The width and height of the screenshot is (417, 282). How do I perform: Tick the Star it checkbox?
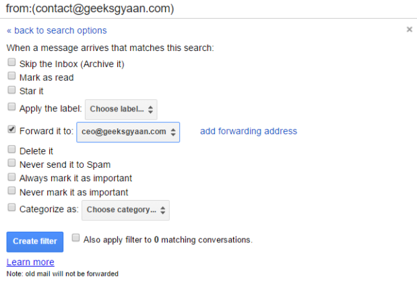[11, 89]
